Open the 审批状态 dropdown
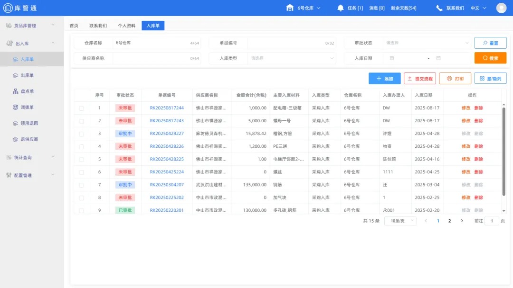 [425, 43]
